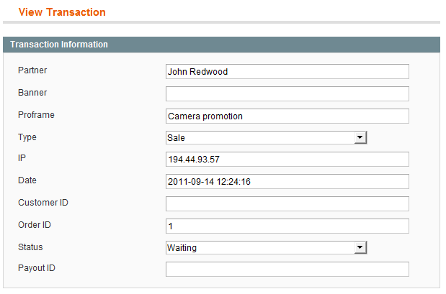Viewport: 446px width, 294px height.
Task: Click the Status combo box showing Waiting
Action: coord(267,247)
